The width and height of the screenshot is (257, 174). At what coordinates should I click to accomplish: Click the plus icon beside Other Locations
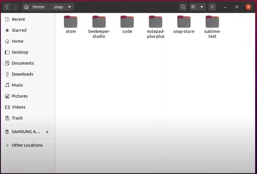7,145
